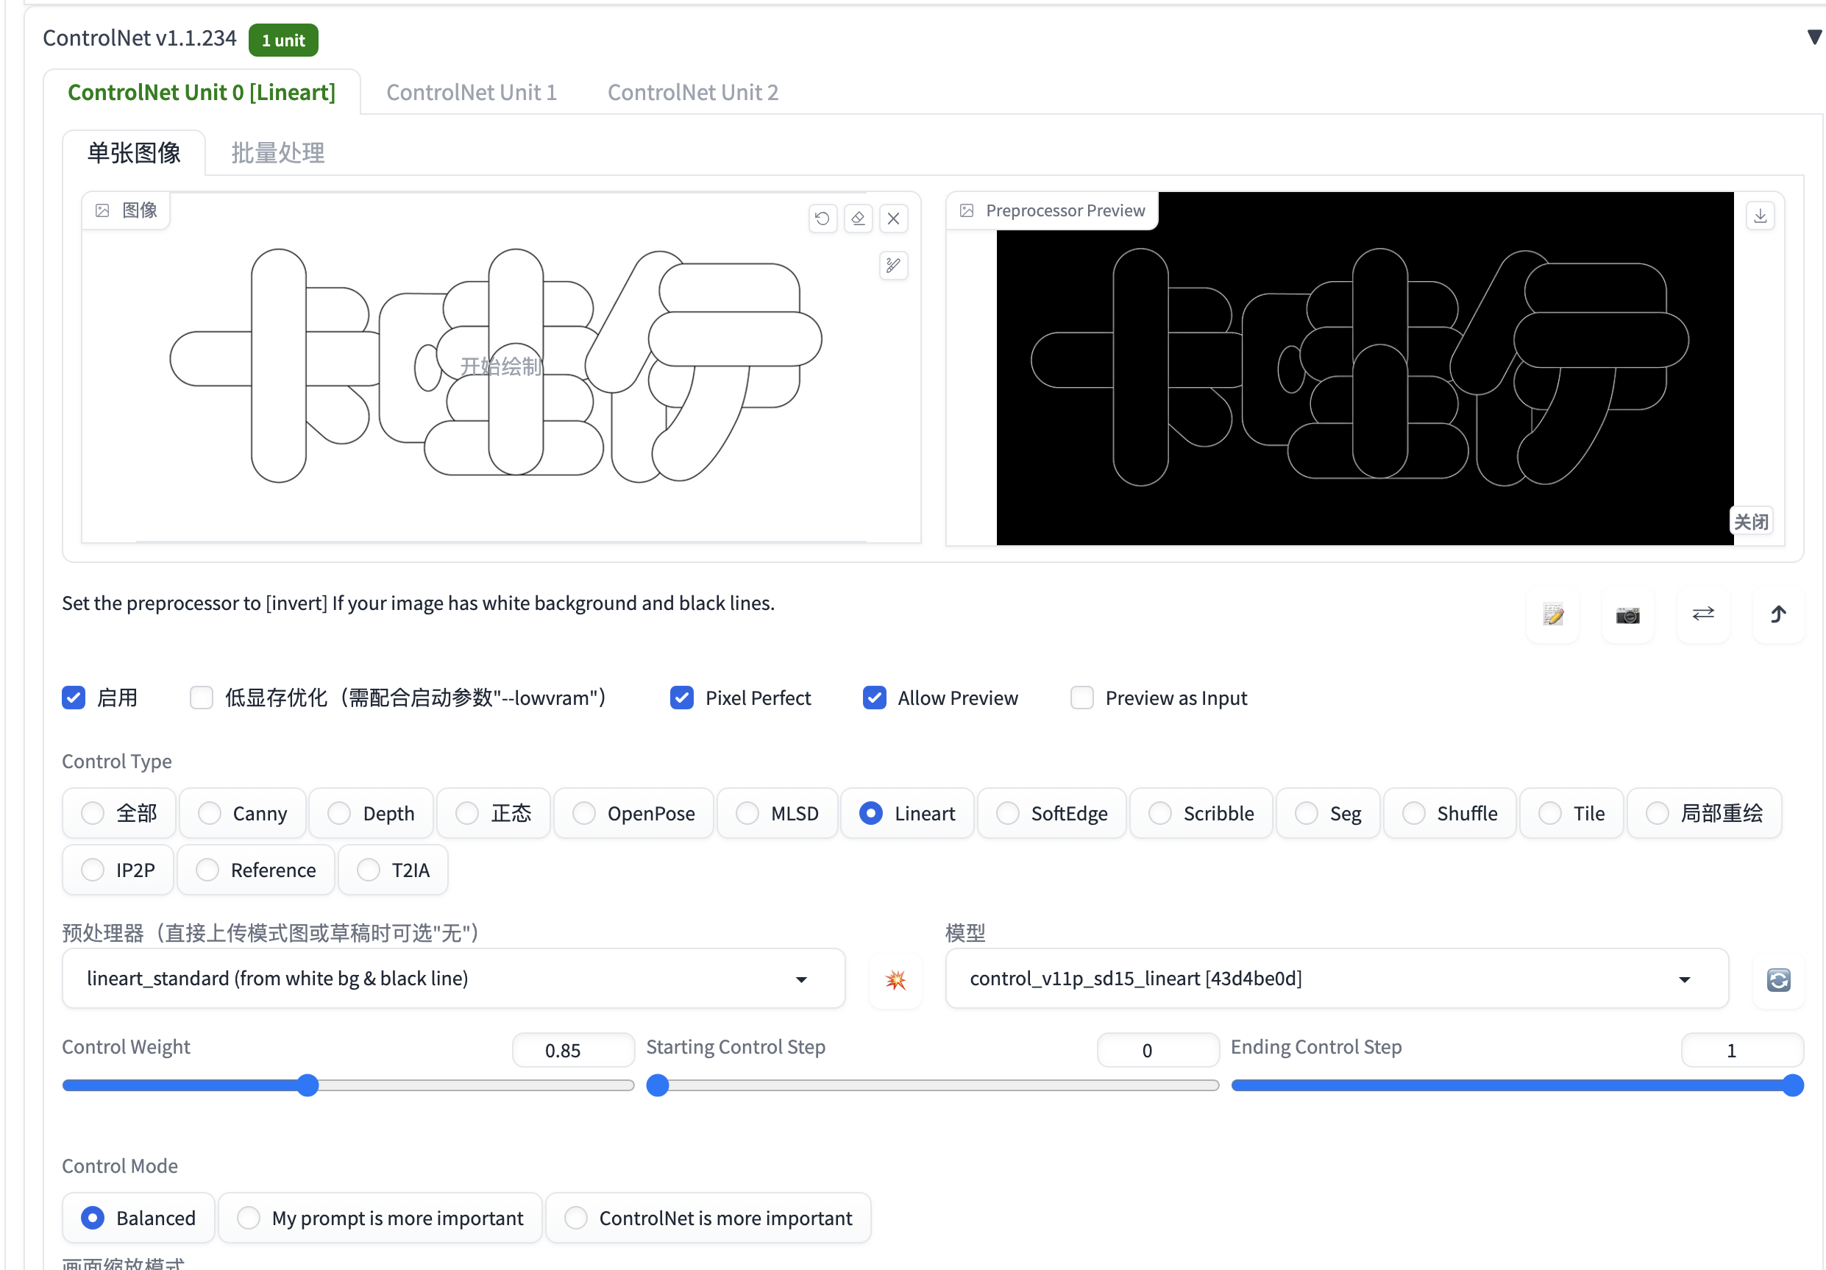
Task: Open the control_v11p_sd15_lineart model dropdown
Action: (1336, 978)
